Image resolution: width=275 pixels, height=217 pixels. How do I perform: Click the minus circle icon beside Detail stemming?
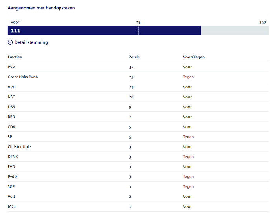pyautogui.click(x=10, y=42)
